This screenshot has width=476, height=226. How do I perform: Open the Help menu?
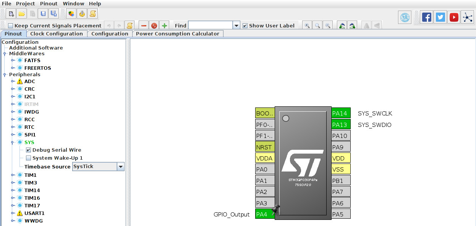click(x=95, y=3)
